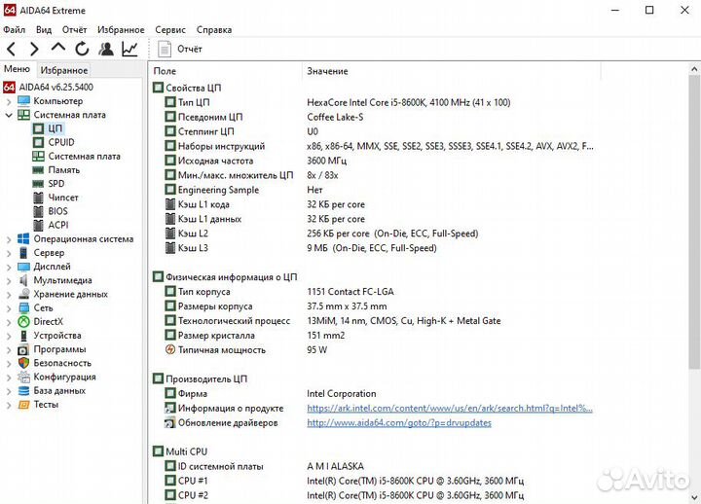
Task: Open the SPD tree item
Action: click(x=50, y=184)
